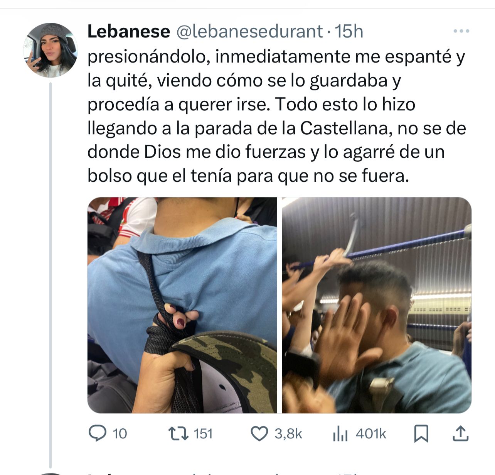495x475 pixels.
Task: Open the three-dot more options menu
Action: 461,31
